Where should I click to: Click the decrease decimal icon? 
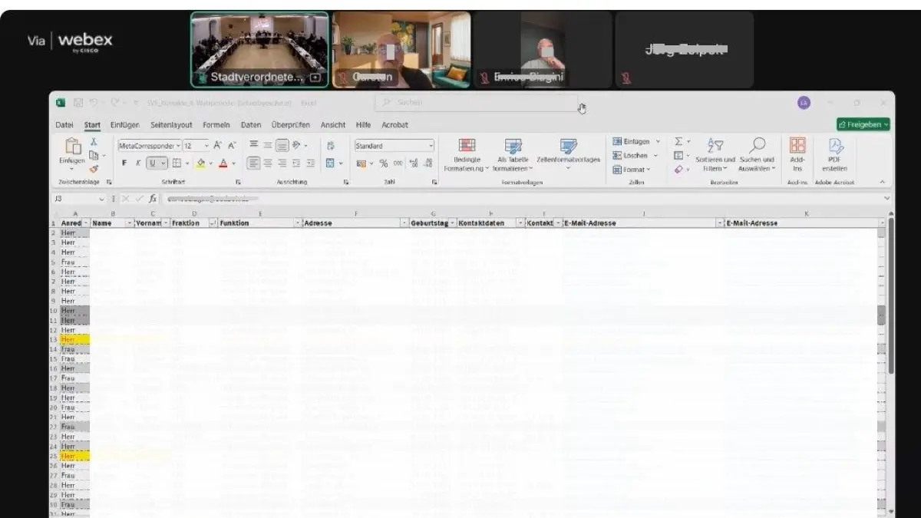[x=428, y=163]
